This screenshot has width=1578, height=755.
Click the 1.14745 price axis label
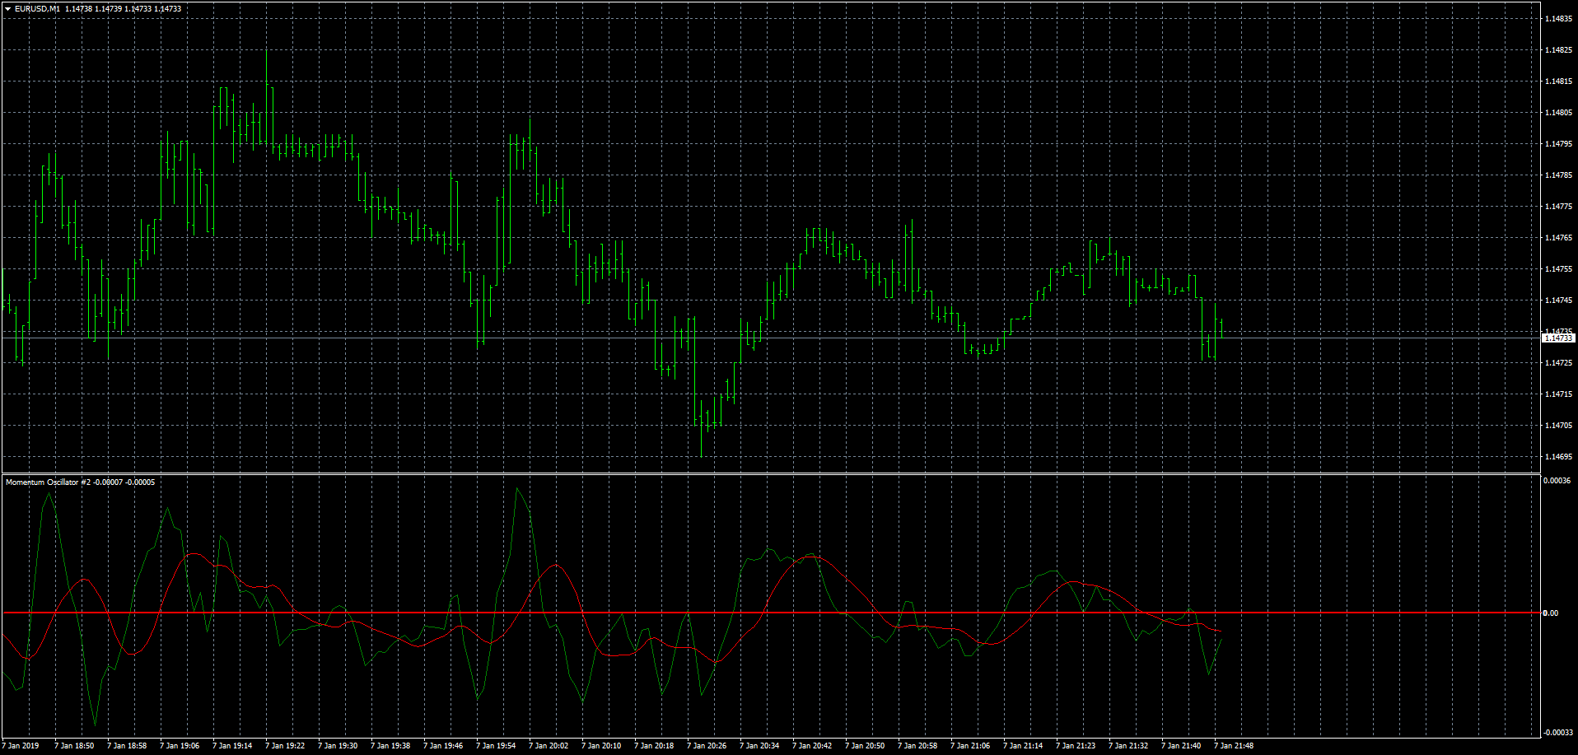point(1559,301)
